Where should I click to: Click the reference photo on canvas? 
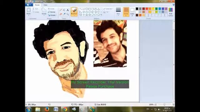pos(110,44)
